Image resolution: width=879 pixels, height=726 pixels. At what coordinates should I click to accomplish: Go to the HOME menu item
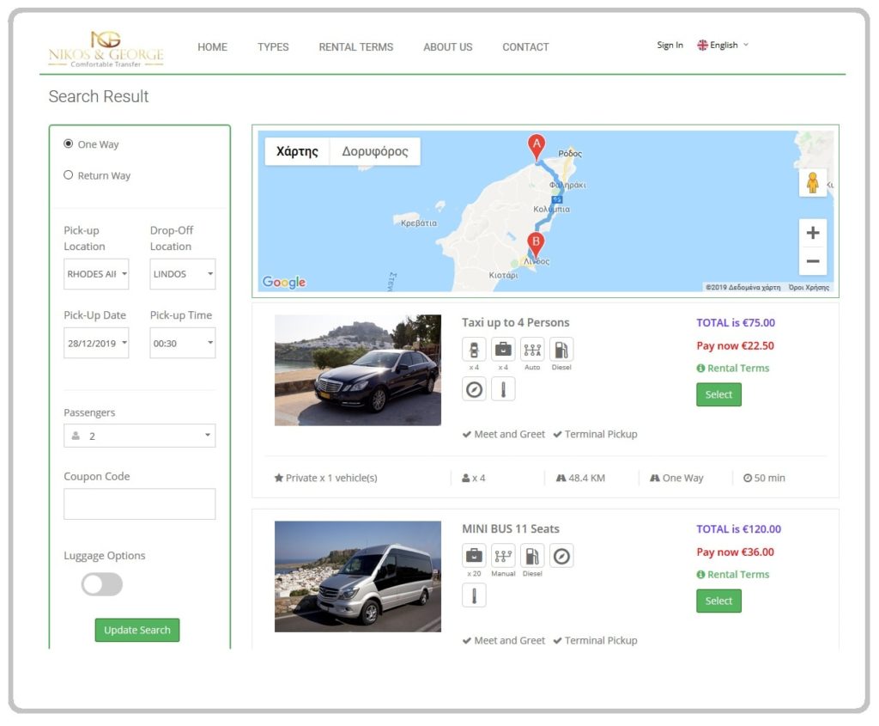pos(213,47)
